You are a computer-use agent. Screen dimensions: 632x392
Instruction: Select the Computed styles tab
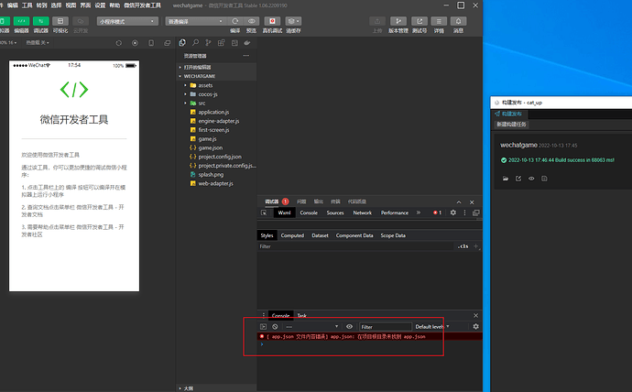(x=292, y=235)
